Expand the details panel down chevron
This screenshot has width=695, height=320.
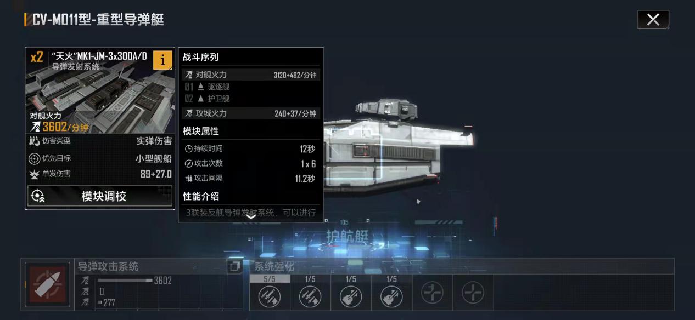pyautogui.click(x=251, y=216)
